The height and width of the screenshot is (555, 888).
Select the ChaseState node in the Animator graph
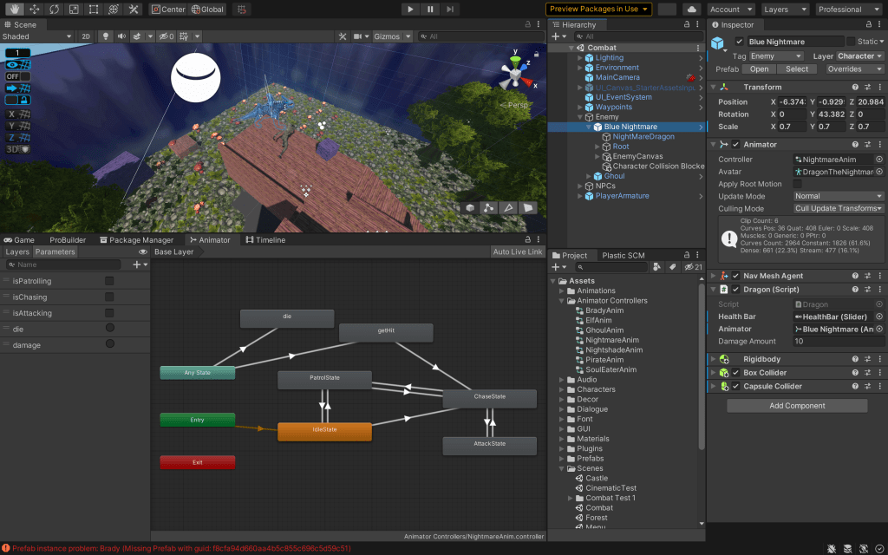[489, 397]
